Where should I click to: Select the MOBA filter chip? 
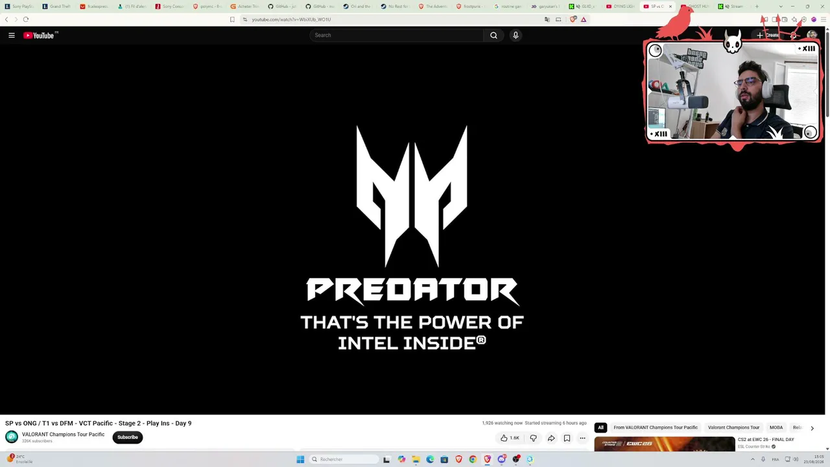point(776,427)
